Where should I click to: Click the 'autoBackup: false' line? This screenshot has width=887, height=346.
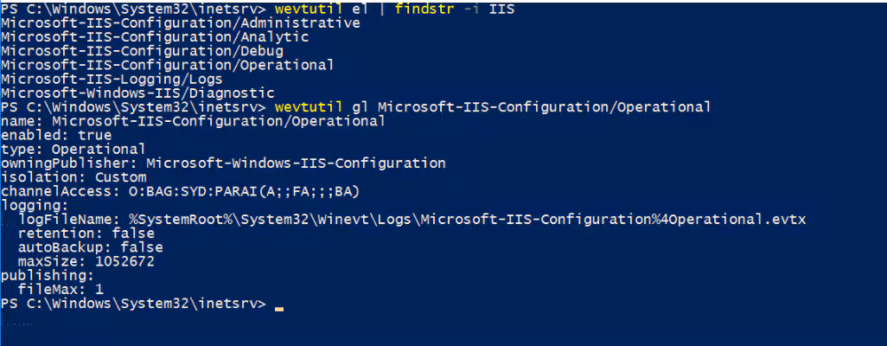click(x=90, y=247)
